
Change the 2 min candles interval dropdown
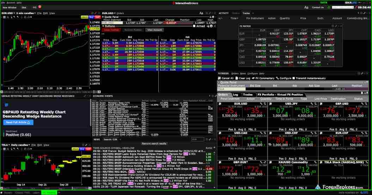point(26,13)
